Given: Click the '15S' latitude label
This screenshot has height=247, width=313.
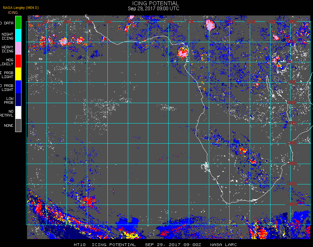Looking at the screenshot, I should click(292, 123).
